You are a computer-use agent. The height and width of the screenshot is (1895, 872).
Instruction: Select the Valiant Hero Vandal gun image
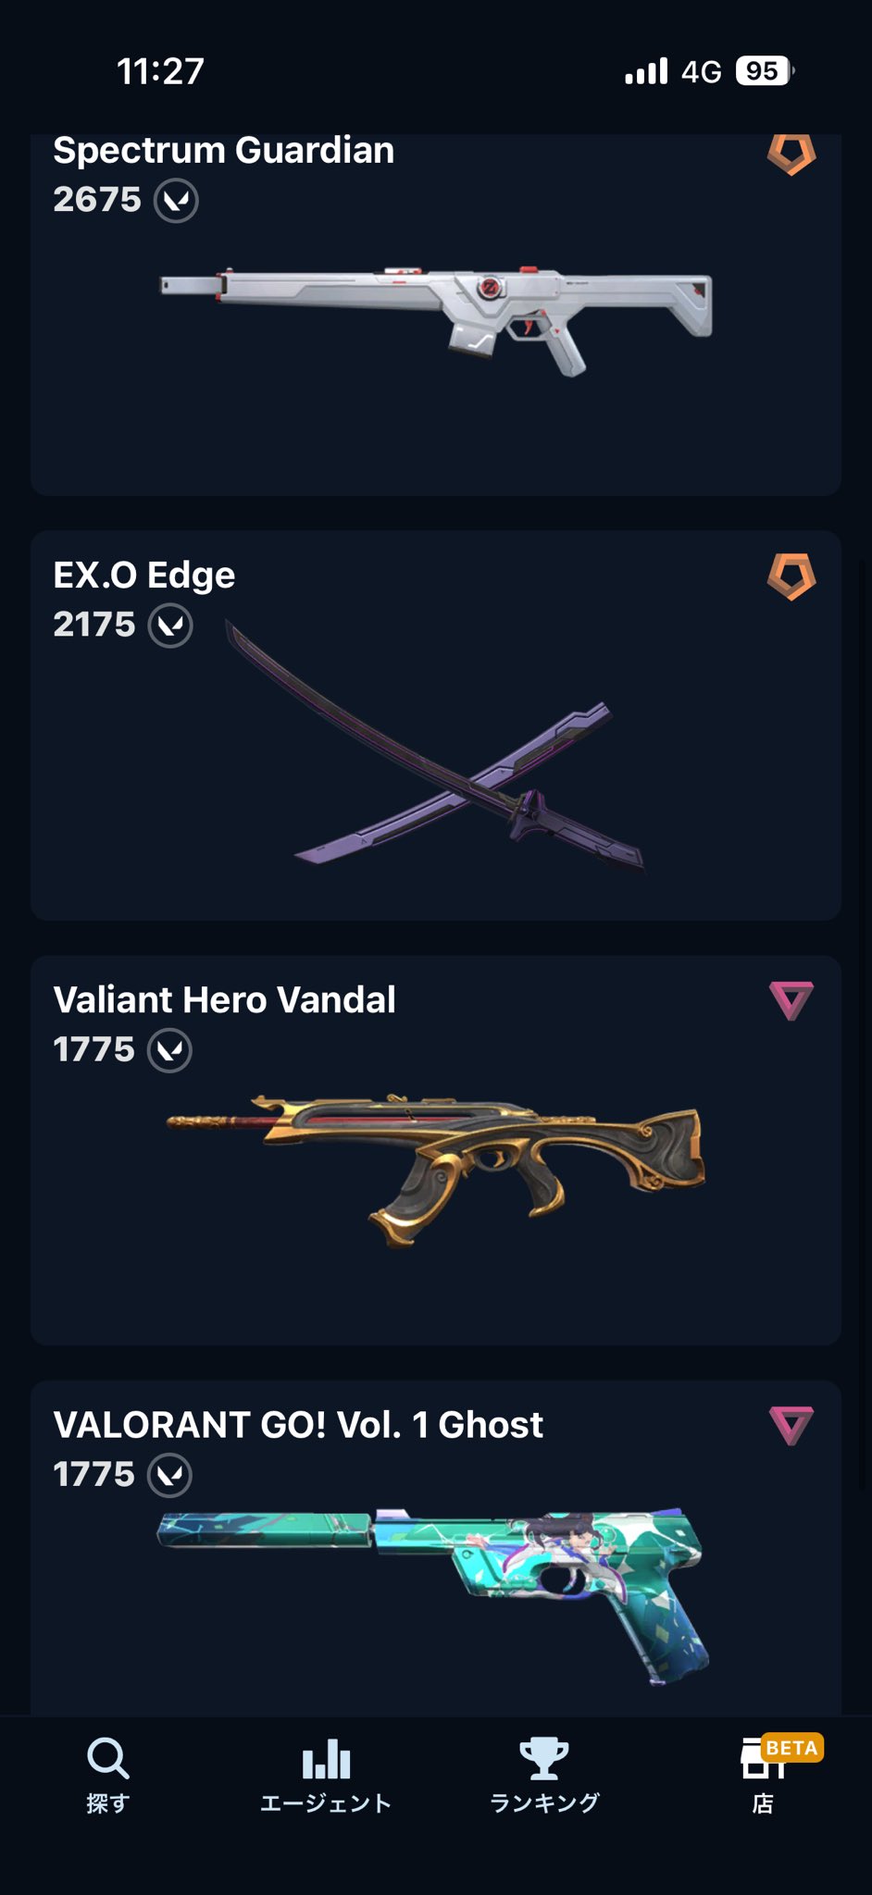[435, 1169]
